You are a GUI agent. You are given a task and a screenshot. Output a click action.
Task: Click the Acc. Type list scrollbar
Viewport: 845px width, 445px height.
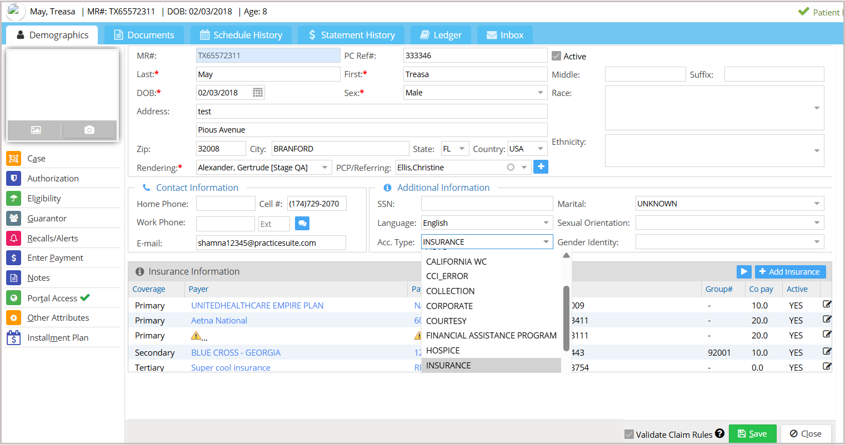566,318
